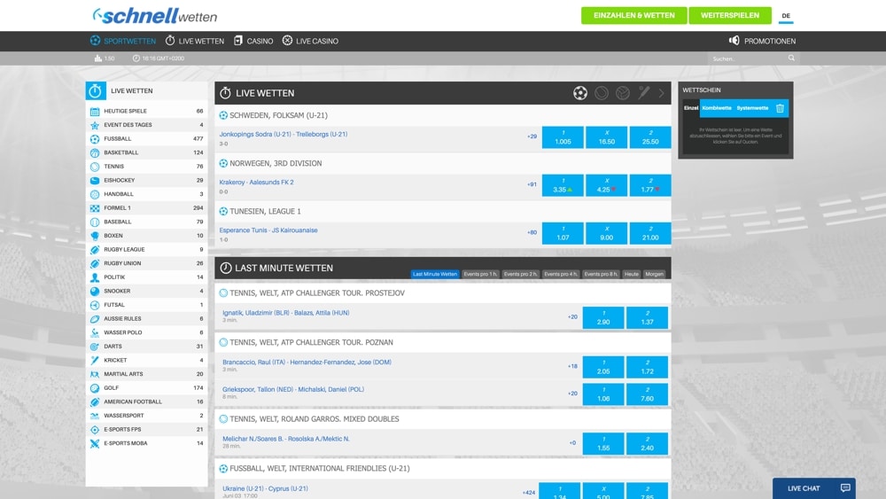
Task: Click the Handball sidebar icon
Action: coord(95,194)
